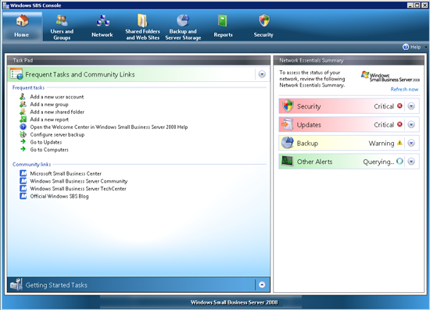Screen dimensions: 430x310
Task: Click the Help text link
Action: (415, 47)
